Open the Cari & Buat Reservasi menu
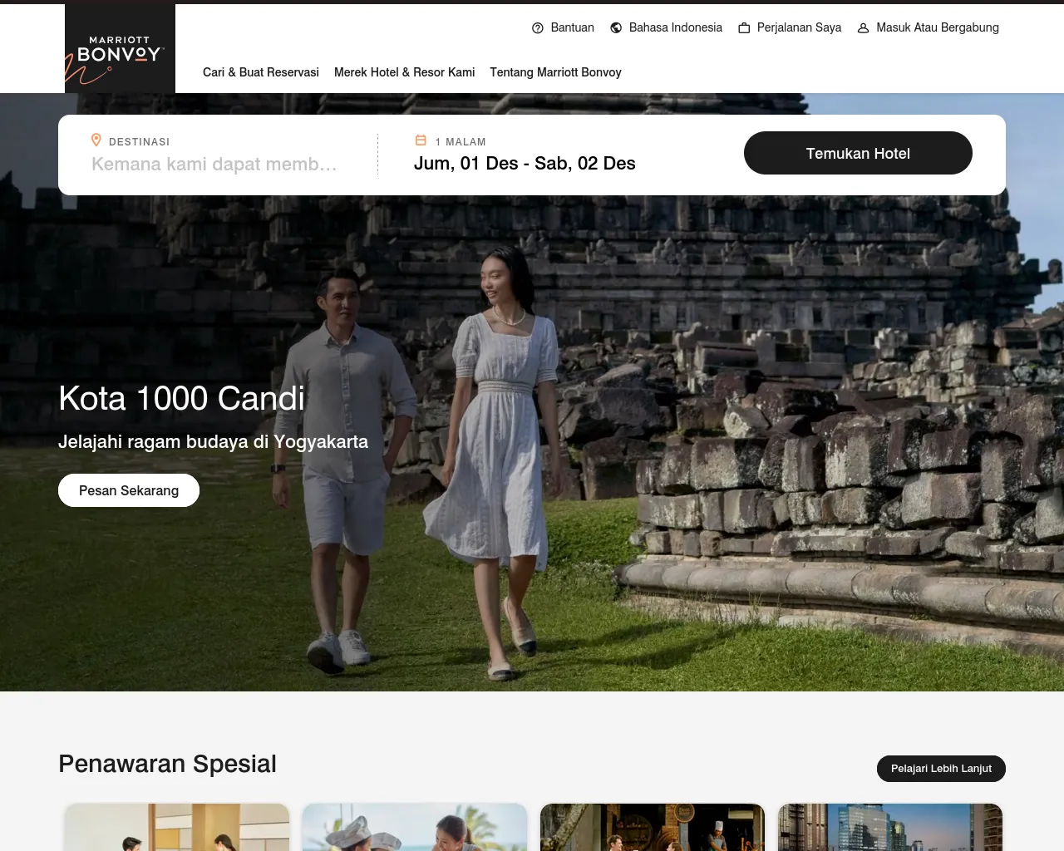The width and height of the screenshot is (1064, 851). [261, 72]
